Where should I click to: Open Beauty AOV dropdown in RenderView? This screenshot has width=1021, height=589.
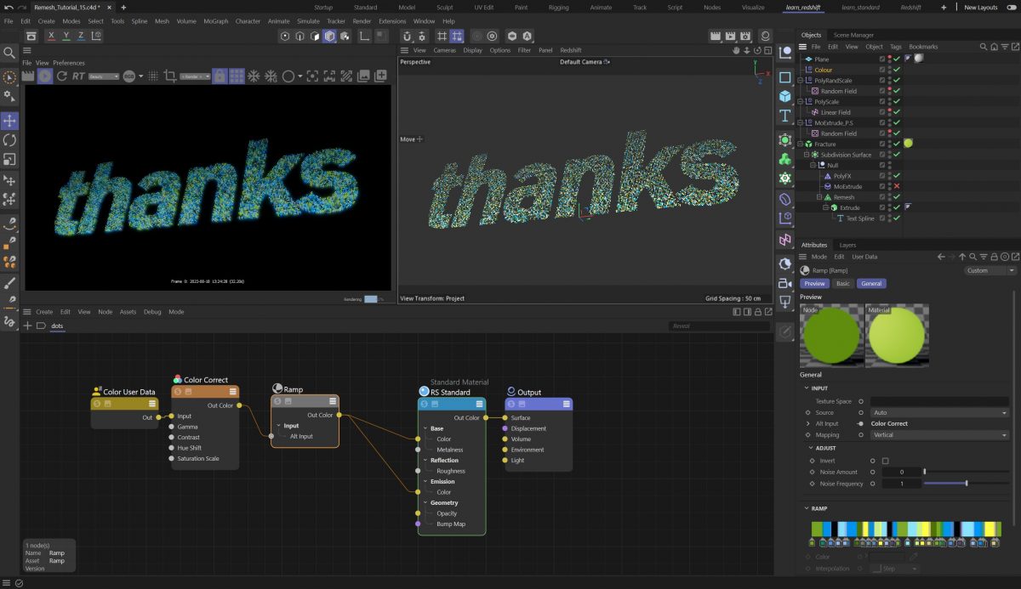coord(104,76)
